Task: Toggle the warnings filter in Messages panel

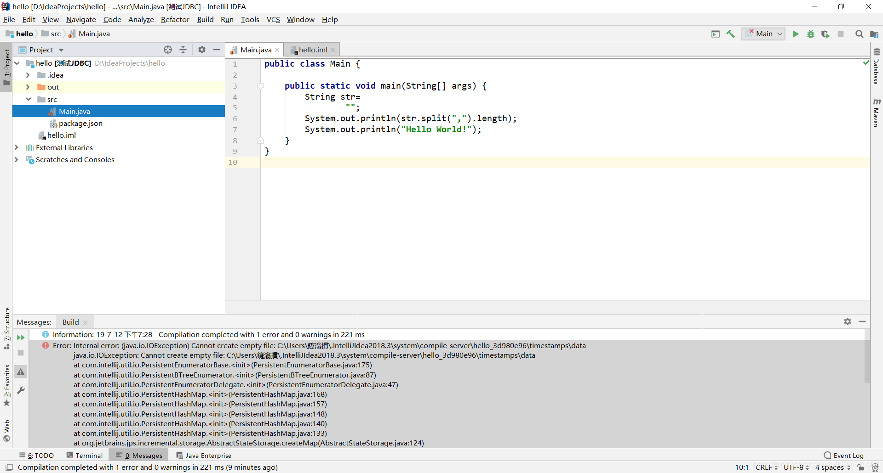Action: (x=21, y=372)
